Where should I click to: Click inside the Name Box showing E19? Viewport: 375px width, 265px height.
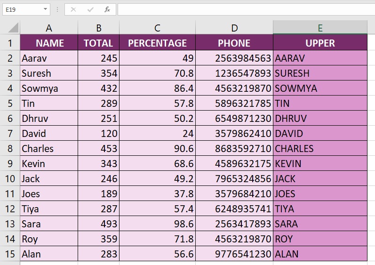coord(21,9)
